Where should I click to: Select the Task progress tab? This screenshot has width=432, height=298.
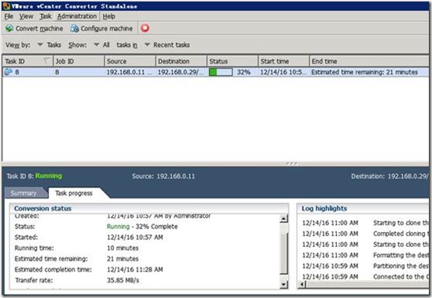[x=74, y=193]
